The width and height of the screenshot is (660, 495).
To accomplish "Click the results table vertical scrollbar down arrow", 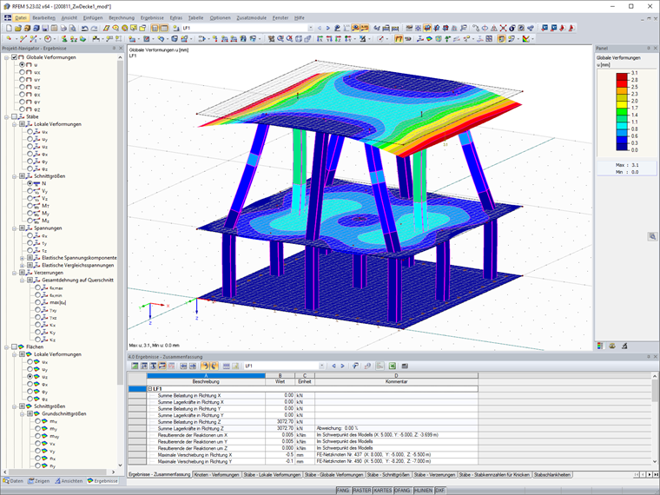I will [655, 461].
